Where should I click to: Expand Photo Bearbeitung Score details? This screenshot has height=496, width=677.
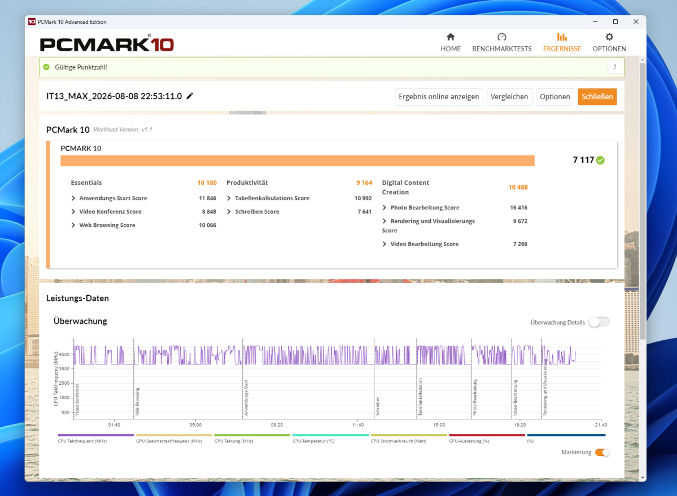[x=385, y=208]
